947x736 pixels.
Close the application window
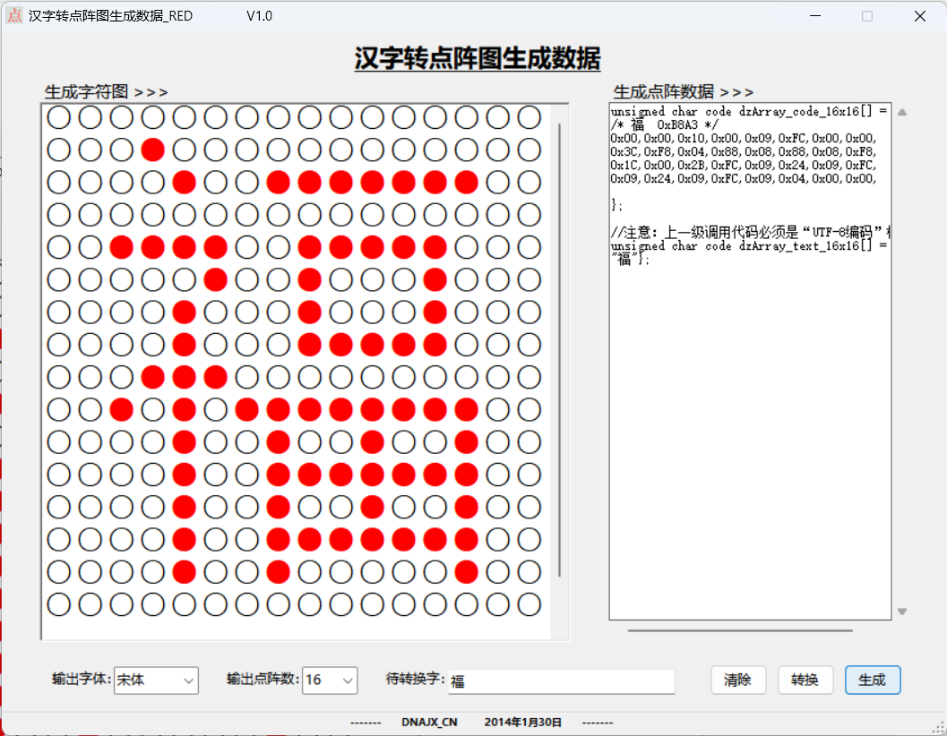tap(920, 16)
